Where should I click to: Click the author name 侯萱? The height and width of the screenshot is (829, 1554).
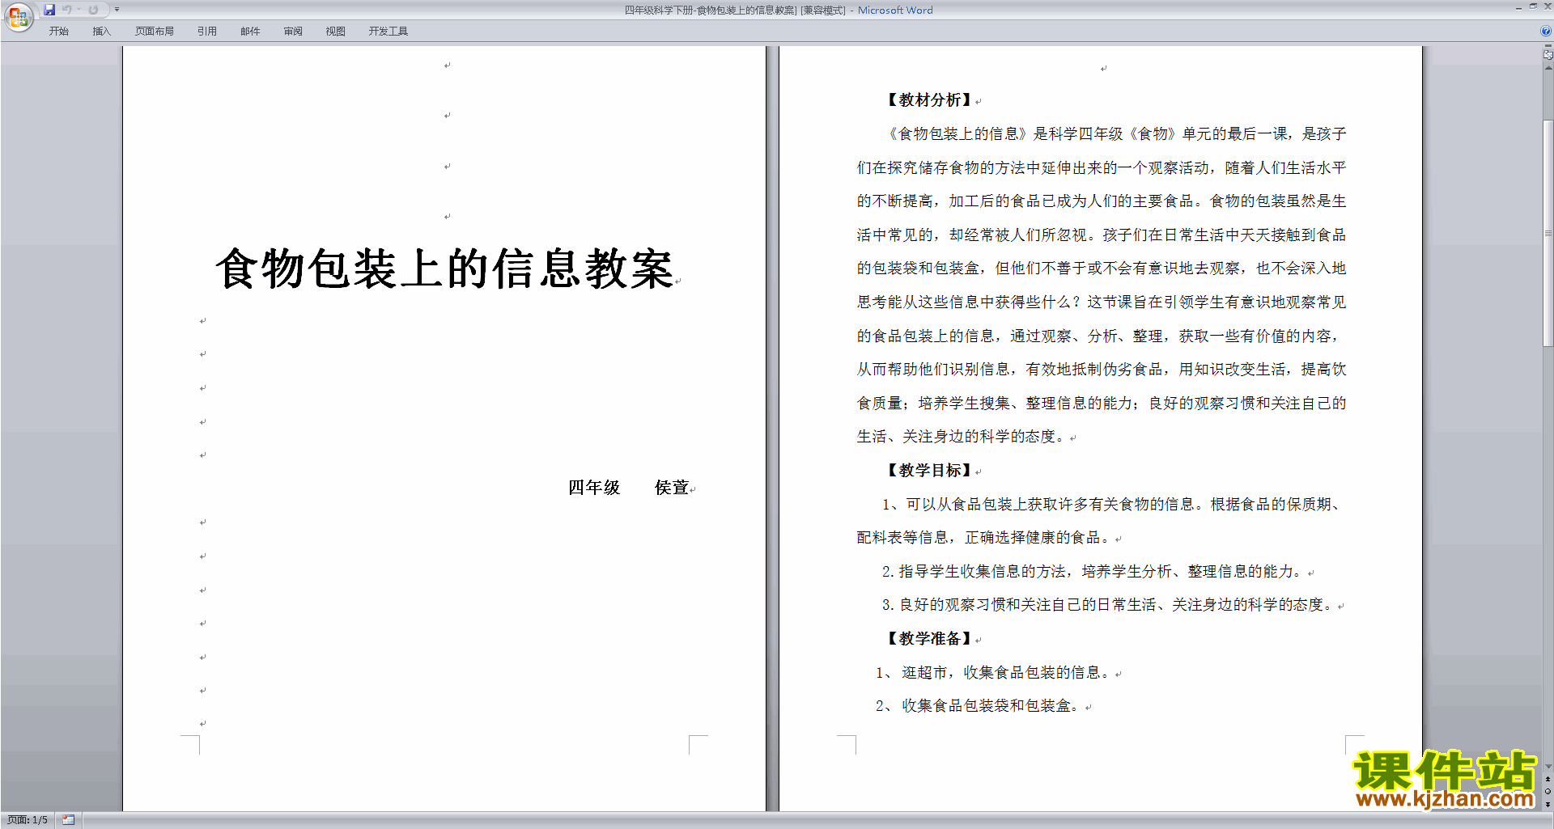[672, 488]
